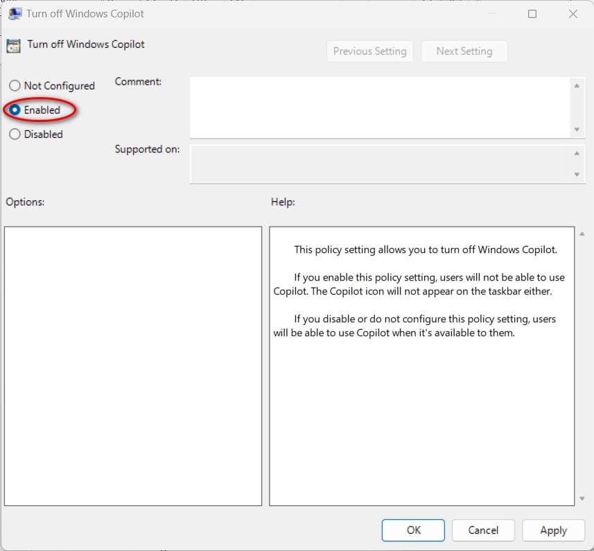Click the Comment box scroll down arrow
The image size is (594, 551).
click(577, 130)
